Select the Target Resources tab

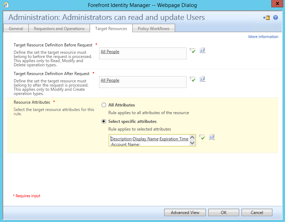tap(111, 29)
